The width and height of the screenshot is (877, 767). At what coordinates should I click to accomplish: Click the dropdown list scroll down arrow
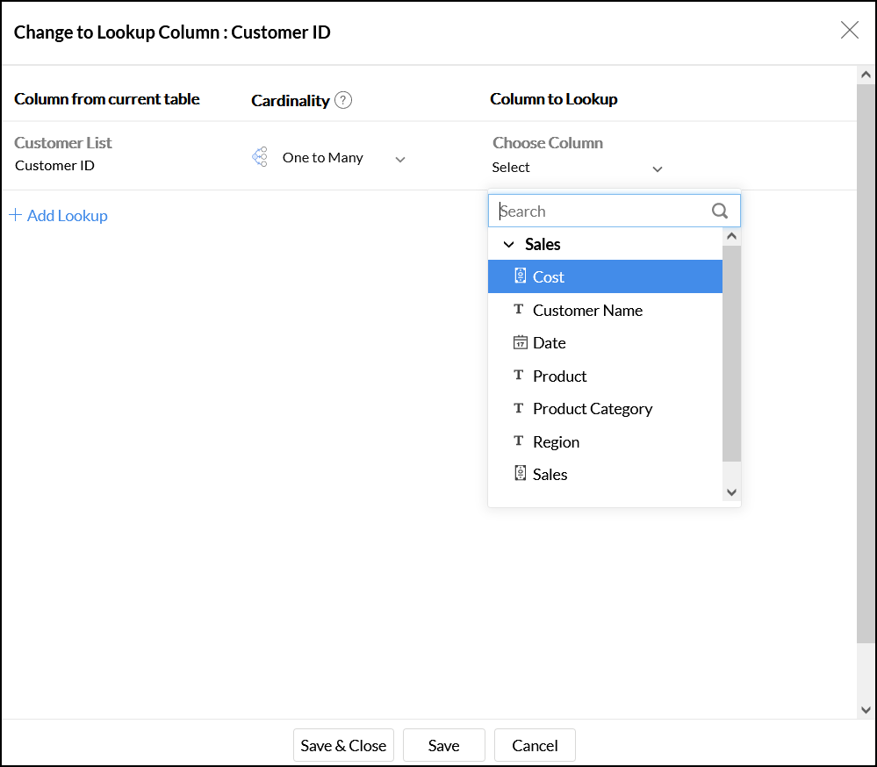tap(732, 492)
